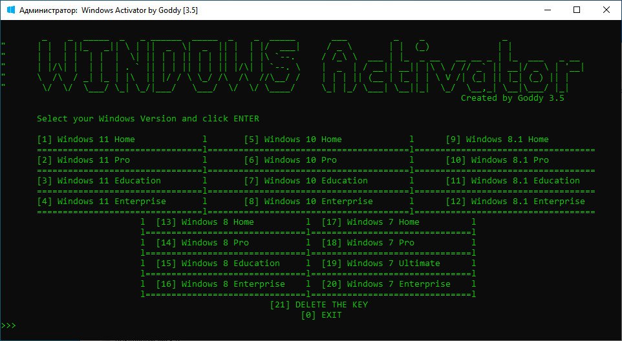Select the '[12] Windows 8.1 Enterprise' entry
Image resolution: width=622 pixels, height=341 pixels.
tap(515, 201)
